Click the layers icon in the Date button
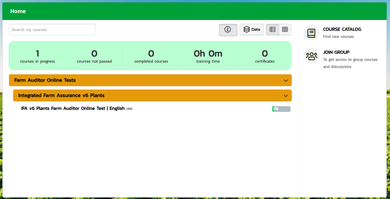 [x=246, y=30]
